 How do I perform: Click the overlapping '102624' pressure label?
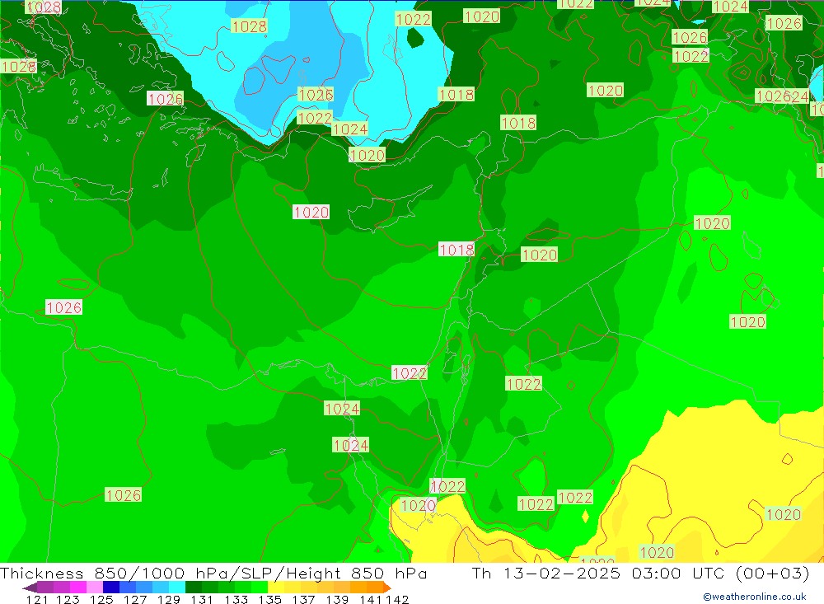782,96
